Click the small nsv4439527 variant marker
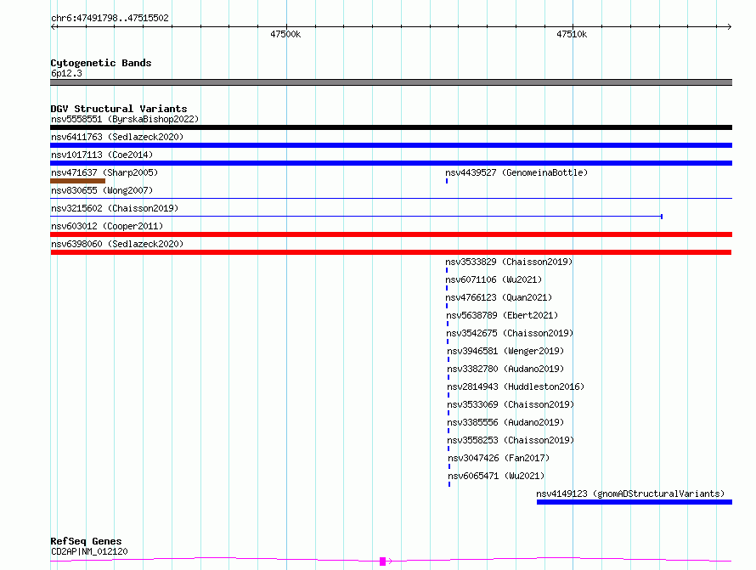The width and height of the screenshot is (756, 570). click(x=447, y=181)
